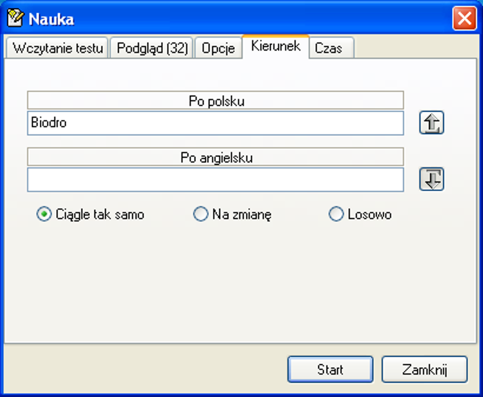The height and width of the screenshot is (397, 483).
Task: Click the Po polsku header label
Action: tap(215, 101)
